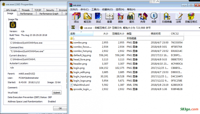The image size is (200, 114).
Task: Click the Command line field
Action: (x=38, y=51)
